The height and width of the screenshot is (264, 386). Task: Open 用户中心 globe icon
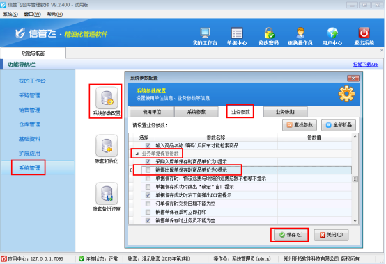[332, 33]
